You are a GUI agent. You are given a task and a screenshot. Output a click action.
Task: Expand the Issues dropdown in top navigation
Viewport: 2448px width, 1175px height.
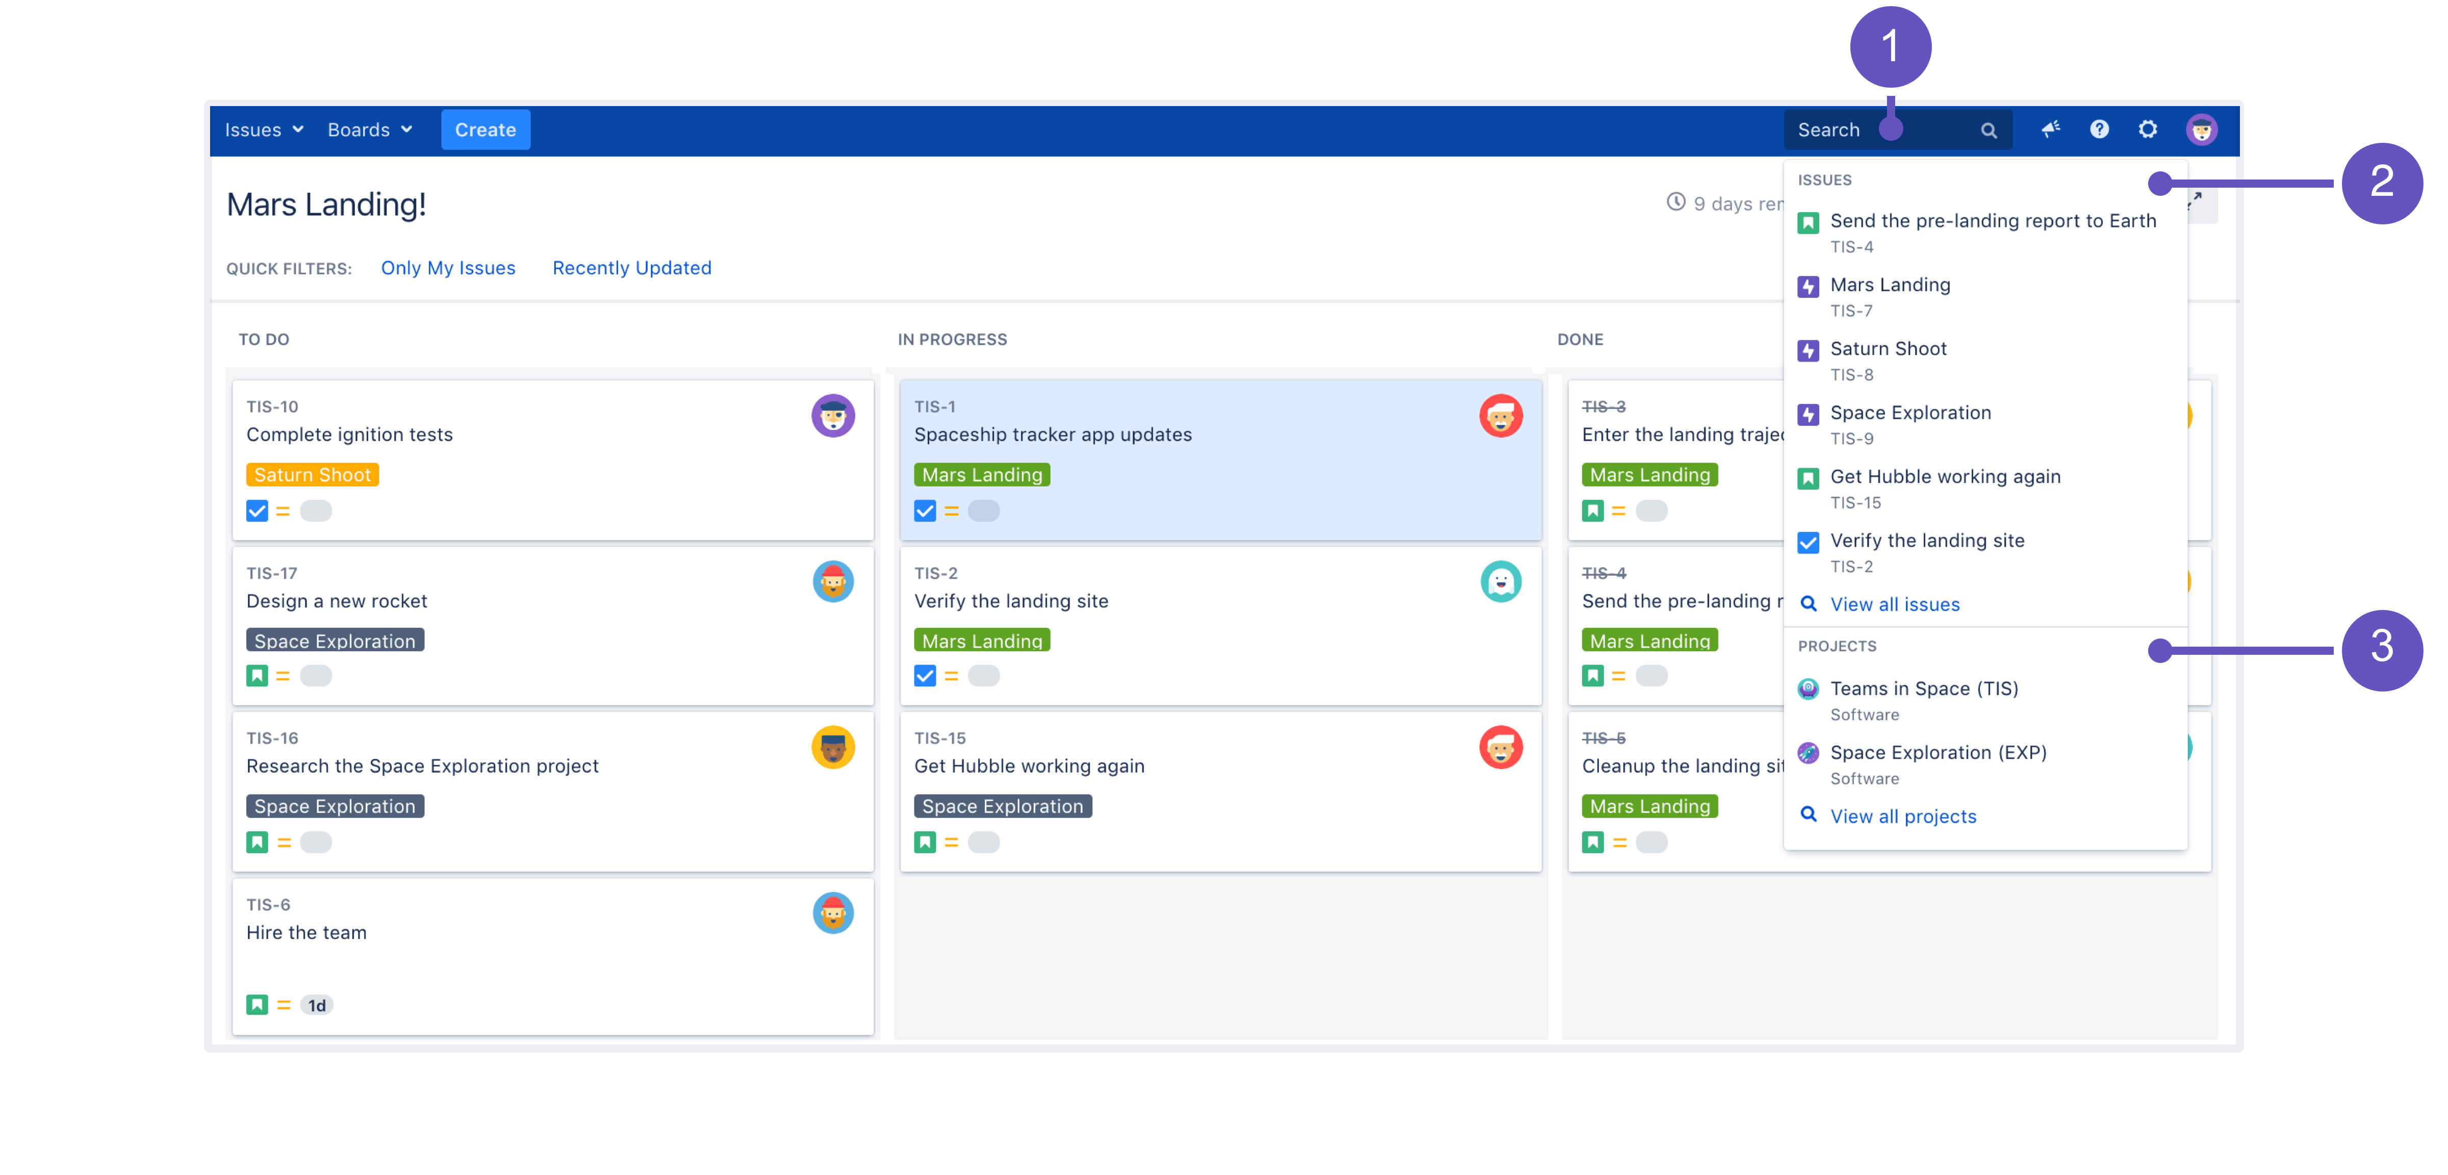[x=262, y=130]
